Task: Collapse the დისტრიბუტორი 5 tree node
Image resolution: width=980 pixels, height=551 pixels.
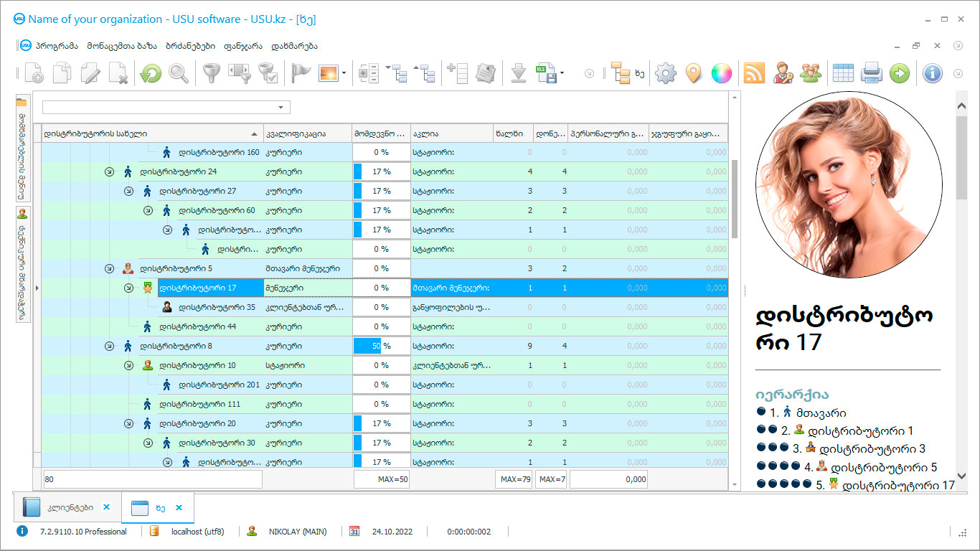Action: pyautogui.click(x=109, y=268)
